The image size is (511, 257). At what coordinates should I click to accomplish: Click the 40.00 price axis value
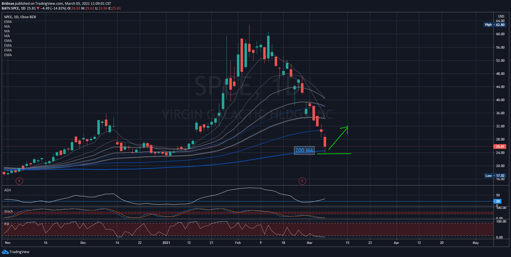pos(500,100)
